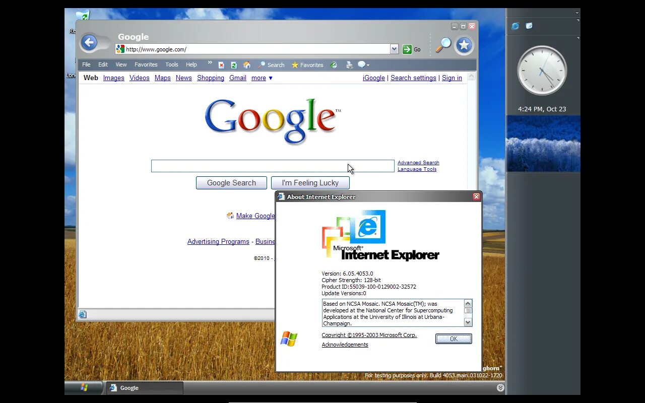Open the Help menu

point(191,65)
